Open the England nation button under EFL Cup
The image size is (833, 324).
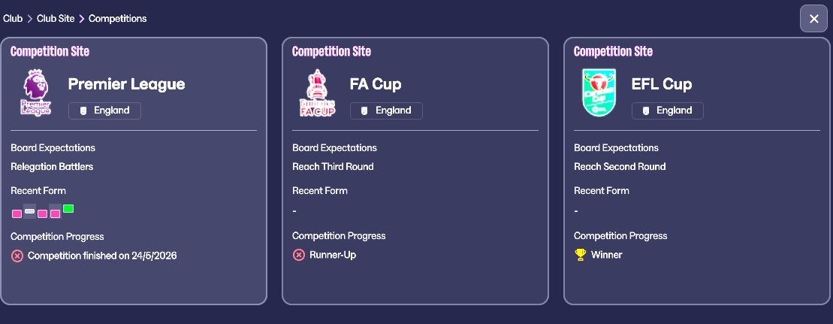pyautogui.click(x=667, y=111)
